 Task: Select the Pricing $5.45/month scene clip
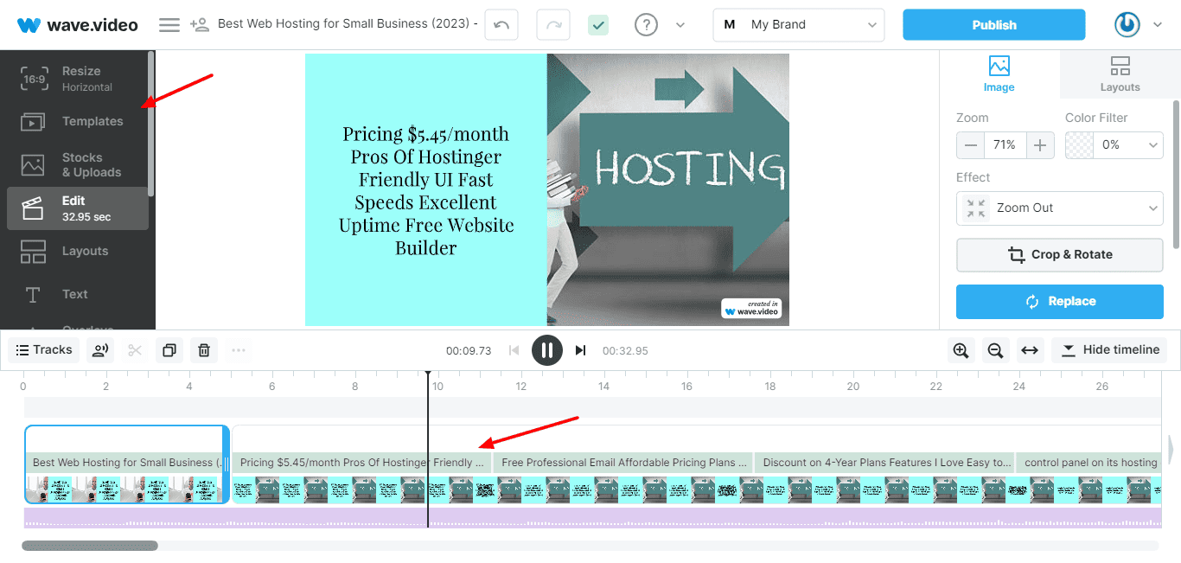click(x=361, y=464)
